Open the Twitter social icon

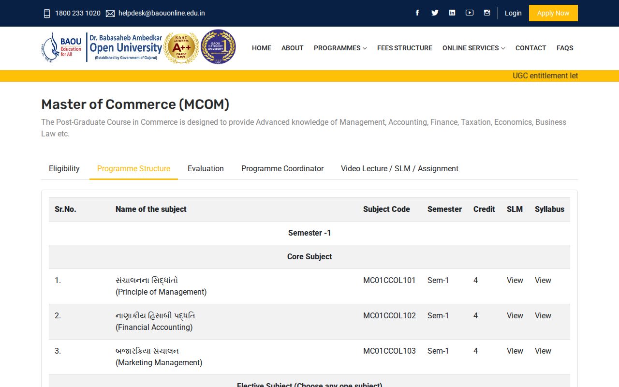[435, 13]
